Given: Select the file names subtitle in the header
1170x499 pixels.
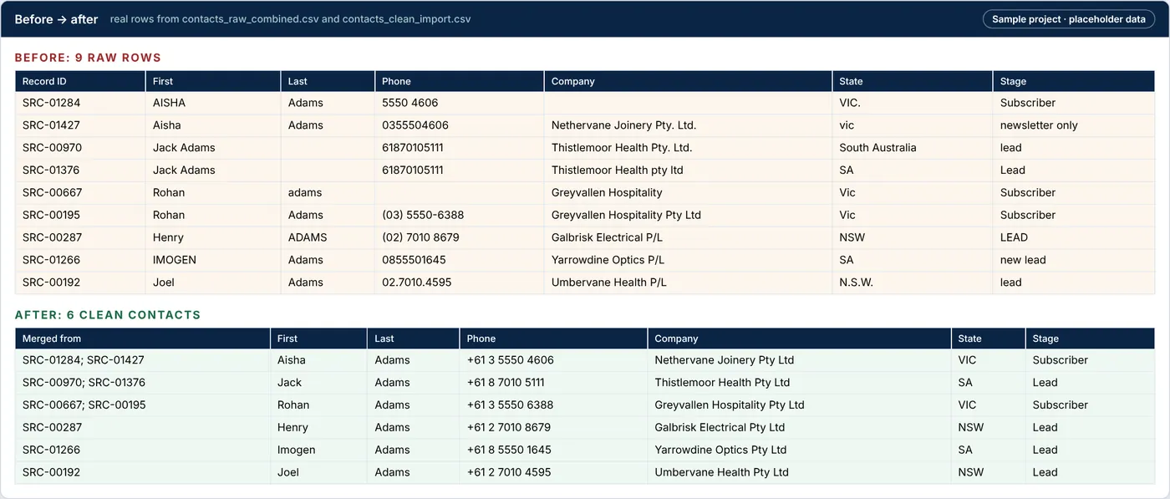Looking at the screenshot, I should click(x=290, y=19).
